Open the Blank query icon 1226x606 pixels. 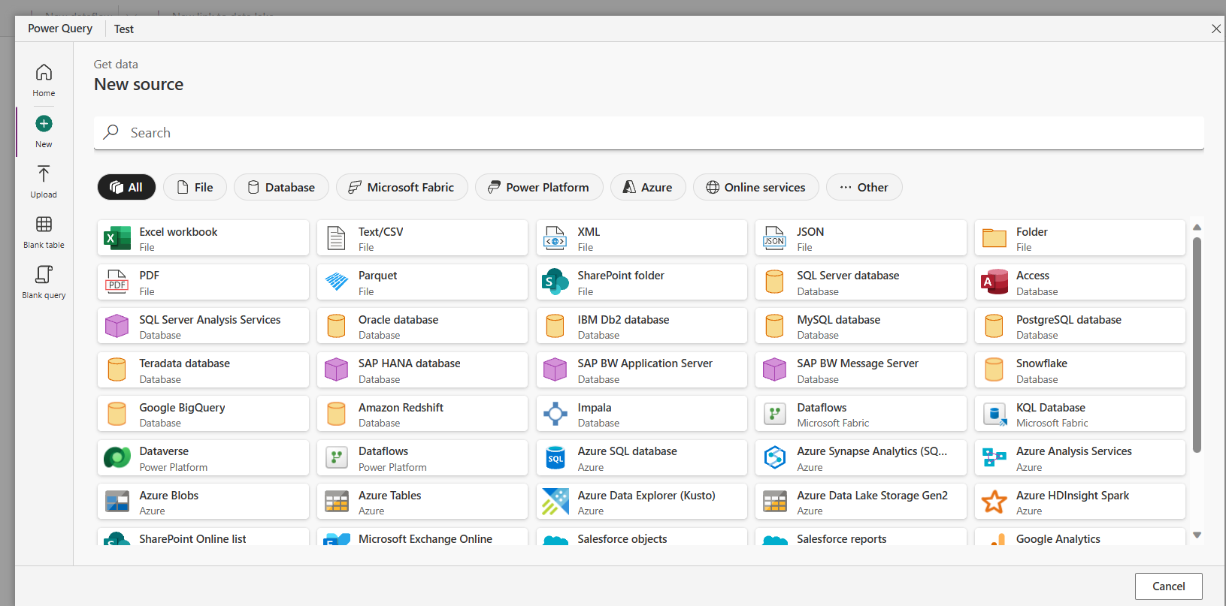[44, 274]
